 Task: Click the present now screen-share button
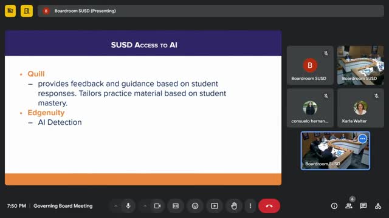pos(215,206)
